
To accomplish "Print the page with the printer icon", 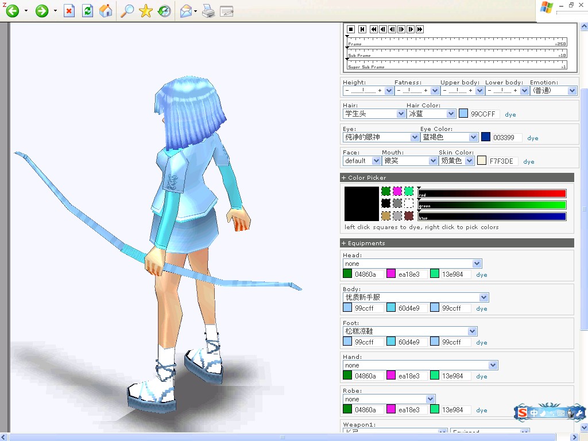I will (x=208, y=11).
